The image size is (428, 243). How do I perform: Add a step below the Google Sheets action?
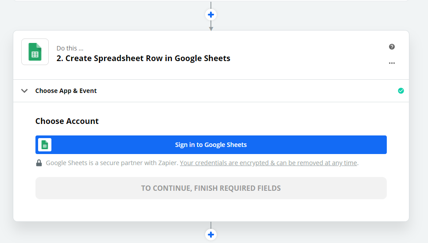click(x=211, y=235)
